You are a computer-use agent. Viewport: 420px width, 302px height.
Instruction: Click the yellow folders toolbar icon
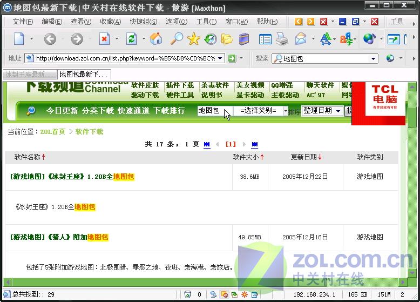227,39
